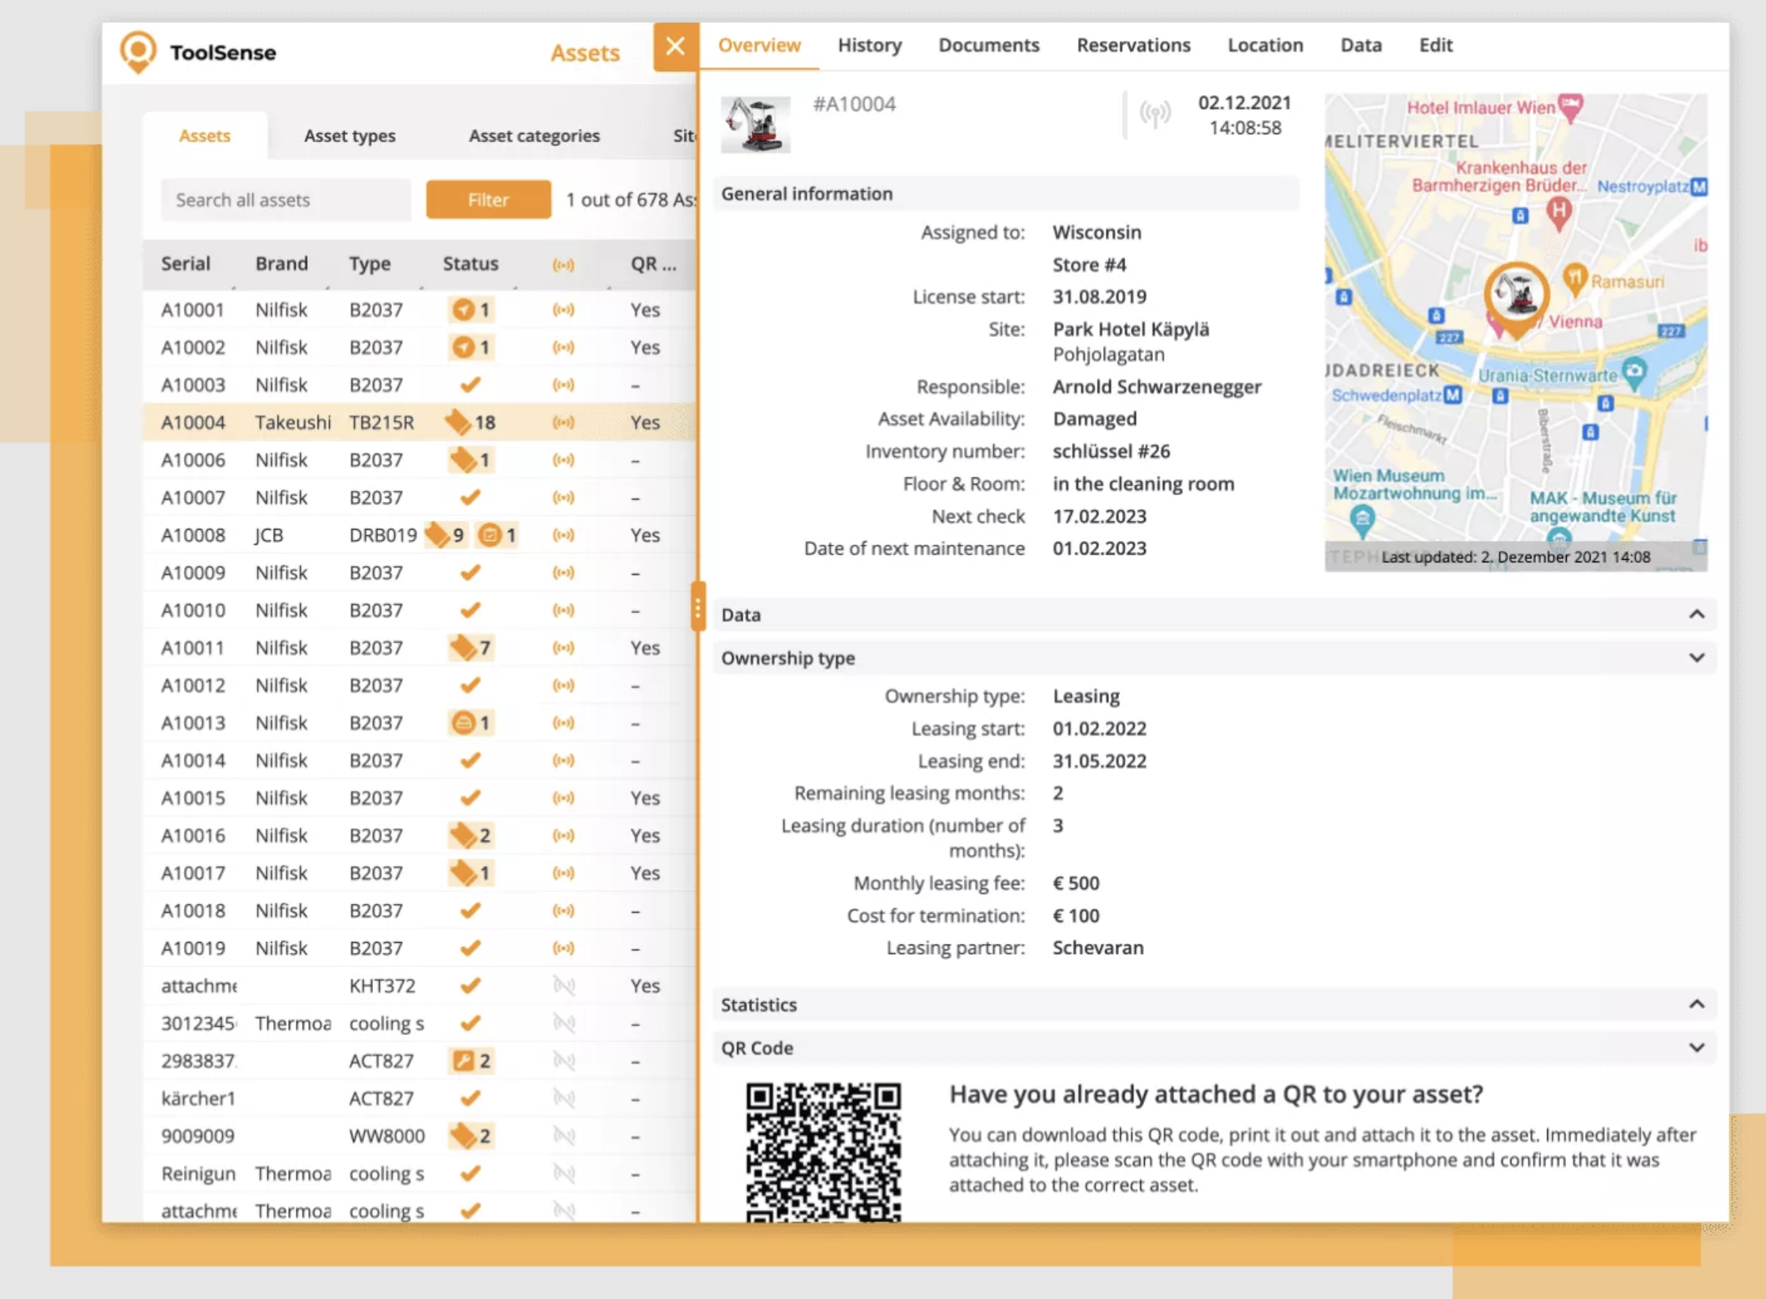This screenshot has width=1766, height=1299.
Task: Click the Filter button
Action: (487, 199)
